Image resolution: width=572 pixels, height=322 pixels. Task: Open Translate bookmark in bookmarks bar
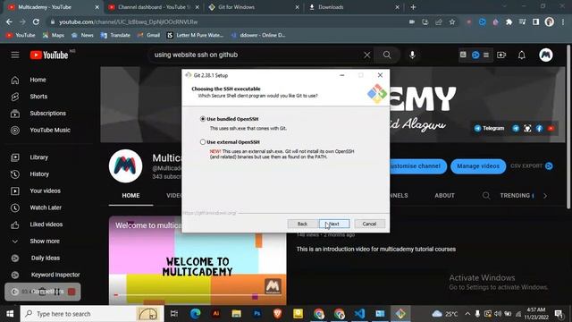(x=115, y=36)
